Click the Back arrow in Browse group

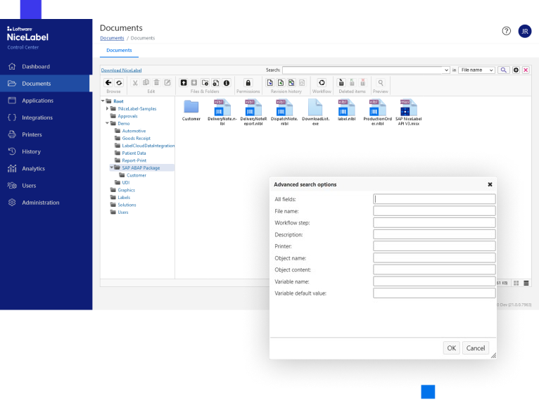coord(108,82)
